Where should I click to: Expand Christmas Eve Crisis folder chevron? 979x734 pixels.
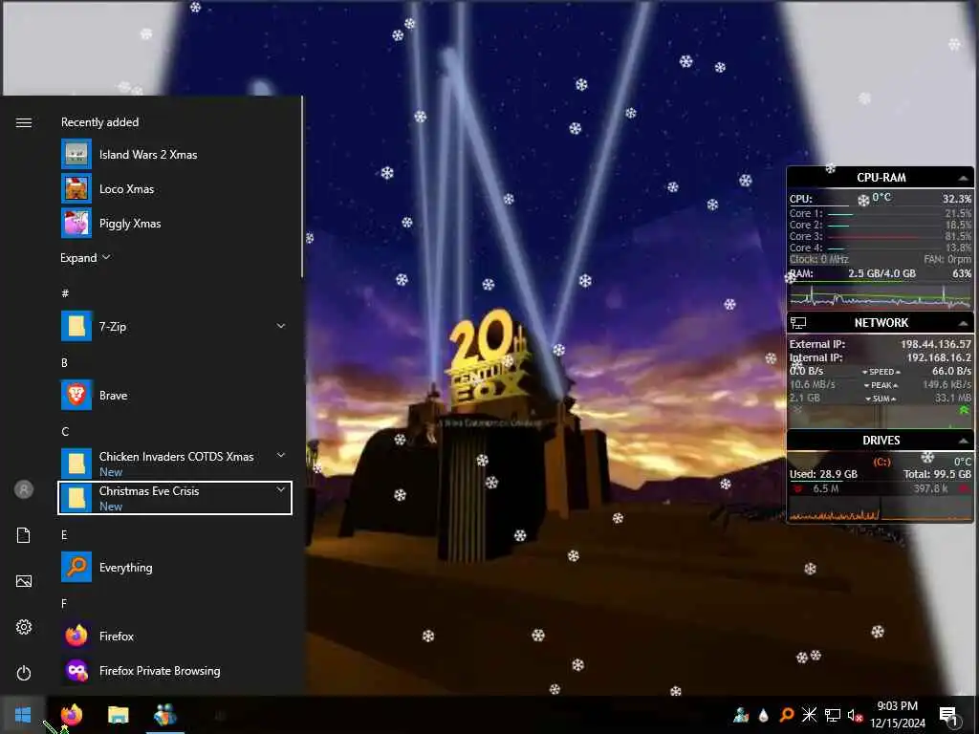[x=281, y=490]
